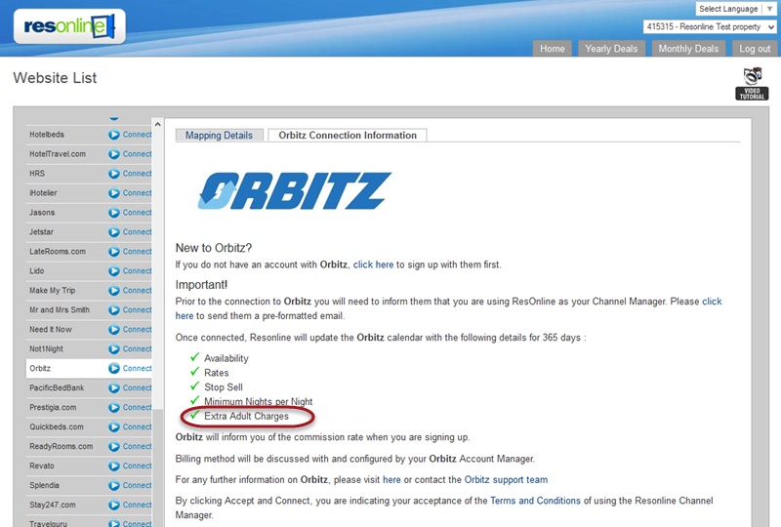Select ReadyRooms.com in the website list

(61, 446)
